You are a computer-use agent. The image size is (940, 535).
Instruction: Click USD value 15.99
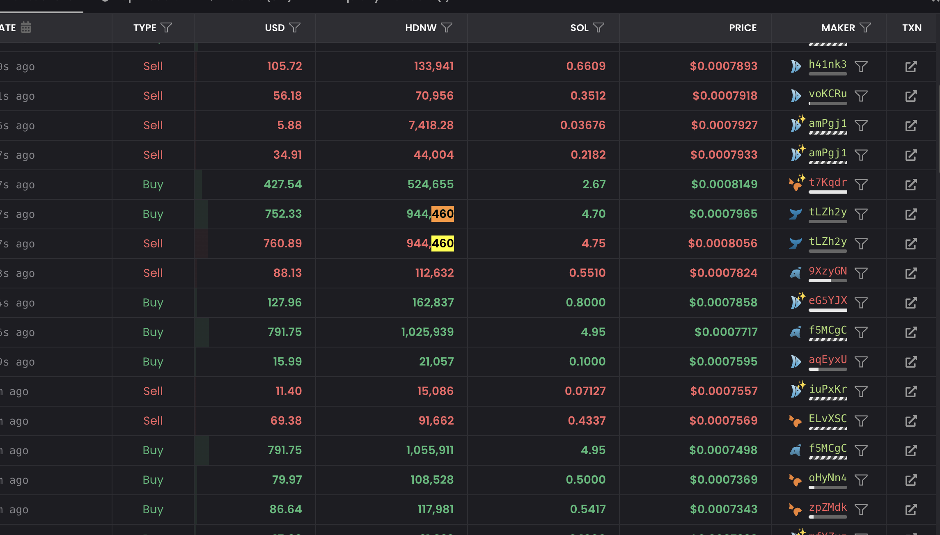click(x=287, y=361)
